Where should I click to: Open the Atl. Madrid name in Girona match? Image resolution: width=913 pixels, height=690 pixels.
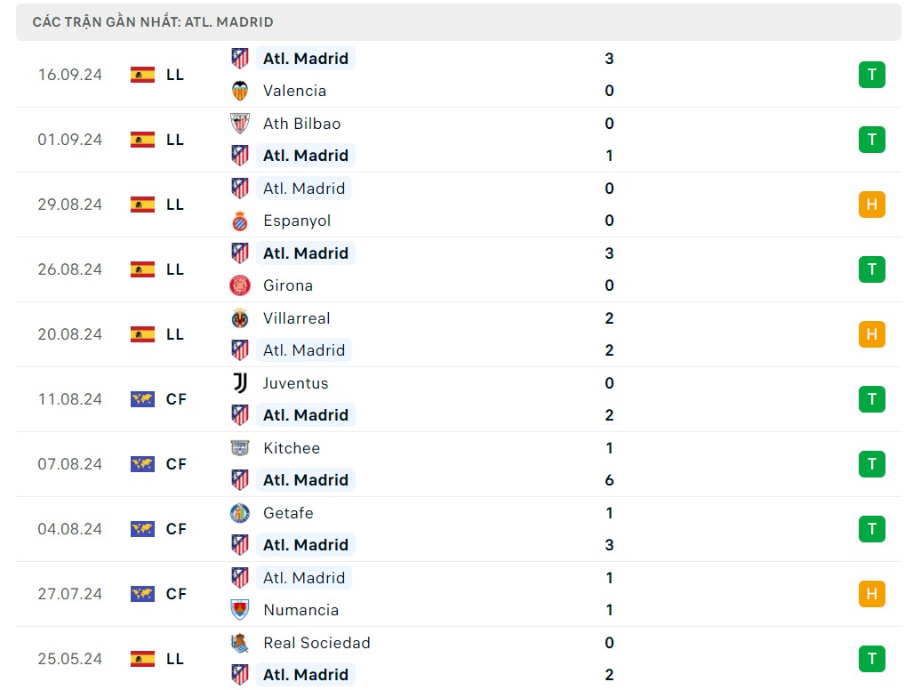coord(306,253)
